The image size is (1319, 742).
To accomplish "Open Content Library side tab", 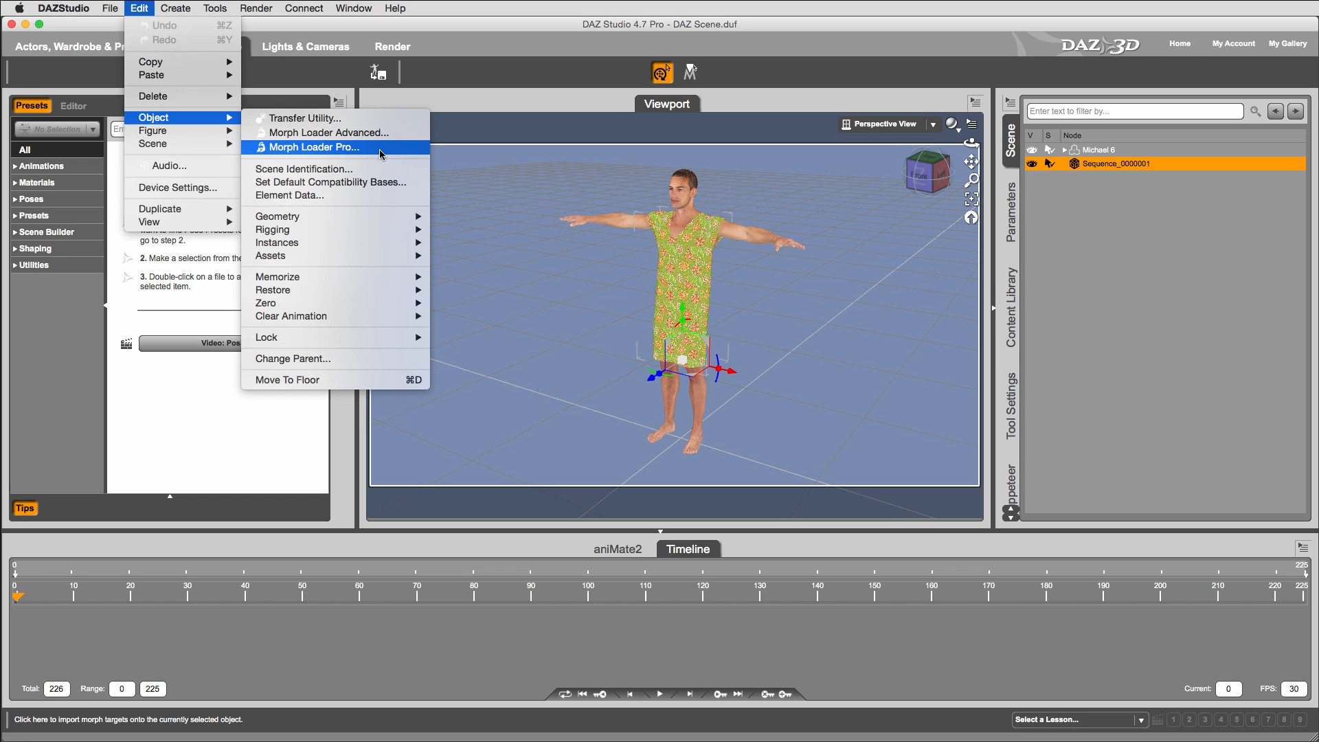I will click(x=1011, y=307).
